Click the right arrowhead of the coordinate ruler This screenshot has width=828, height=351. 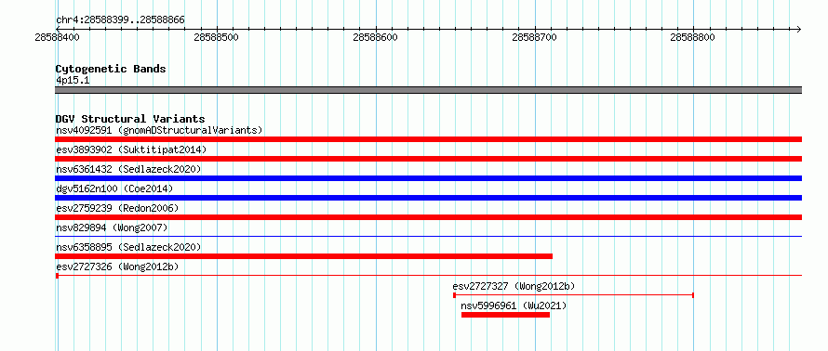[x=799, y=29]
